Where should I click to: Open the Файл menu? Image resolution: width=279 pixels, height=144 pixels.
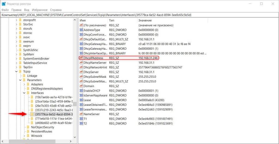[5, 10]
